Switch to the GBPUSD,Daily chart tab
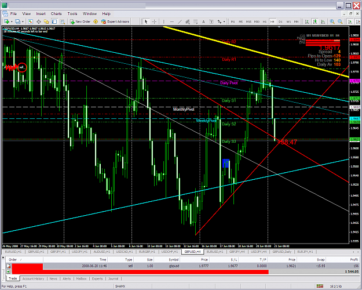The width and height of the screenshot is (362, 290). [282, 252]
